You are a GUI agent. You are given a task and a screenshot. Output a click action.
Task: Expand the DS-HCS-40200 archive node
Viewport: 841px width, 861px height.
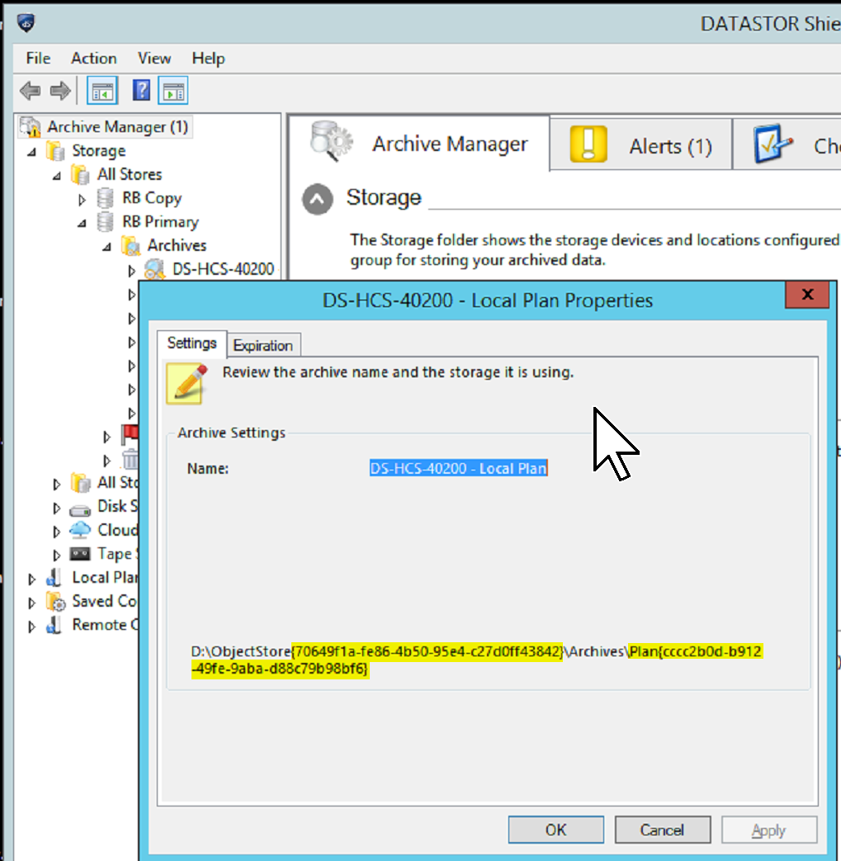(132, 270)
